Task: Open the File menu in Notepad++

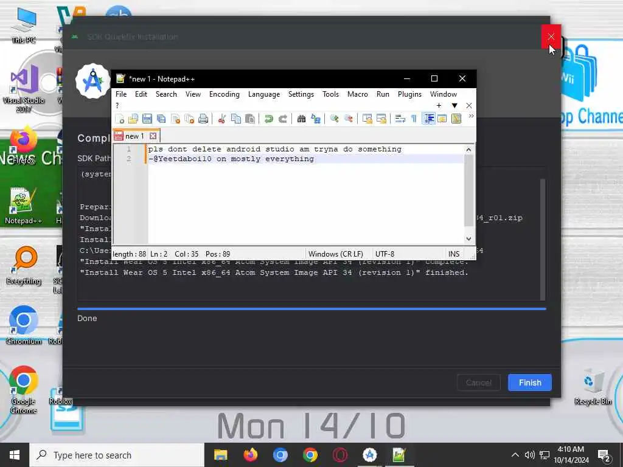Action: [x=121, y=94]
